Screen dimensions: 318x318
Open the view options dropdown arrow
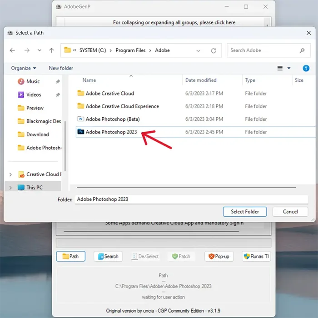pyautogui.click(x=289, y=68)
